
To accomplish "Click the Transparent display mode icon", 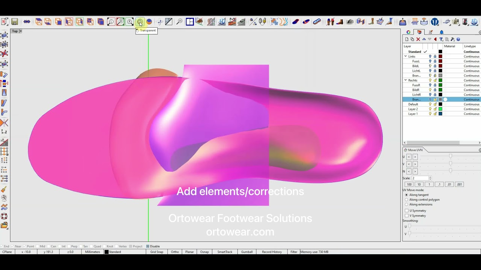I will click(x=140, y=22).
